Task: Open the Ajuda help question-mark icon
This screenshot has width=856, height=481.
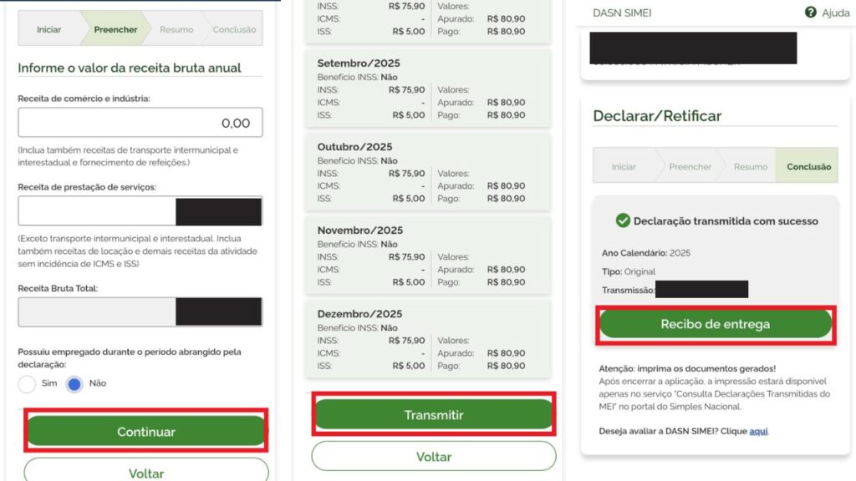Action: tap(810, 13)
